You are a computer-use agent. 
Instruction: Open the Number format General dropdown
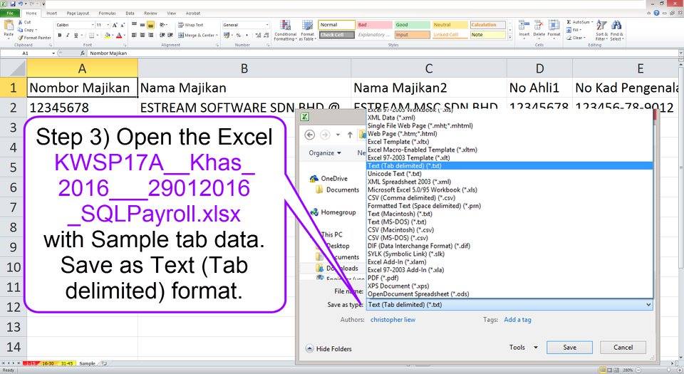coord(267,25)
